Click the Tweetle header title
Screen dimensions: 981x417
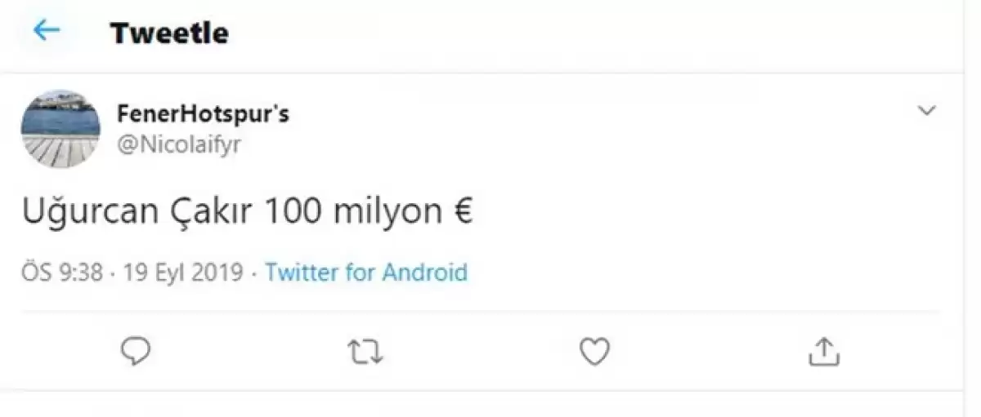click(x=169, y=33)
